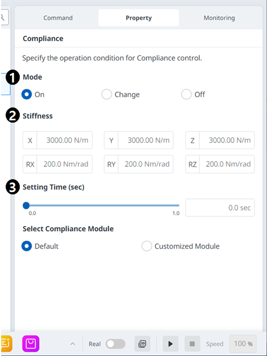Click the RZ stiffness input field
Screen dimensions: 267x356
(x=220, y=164)
